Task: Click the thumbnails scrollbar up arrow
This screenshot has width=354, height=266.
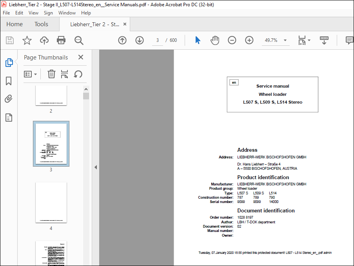Action: (86, 89)
